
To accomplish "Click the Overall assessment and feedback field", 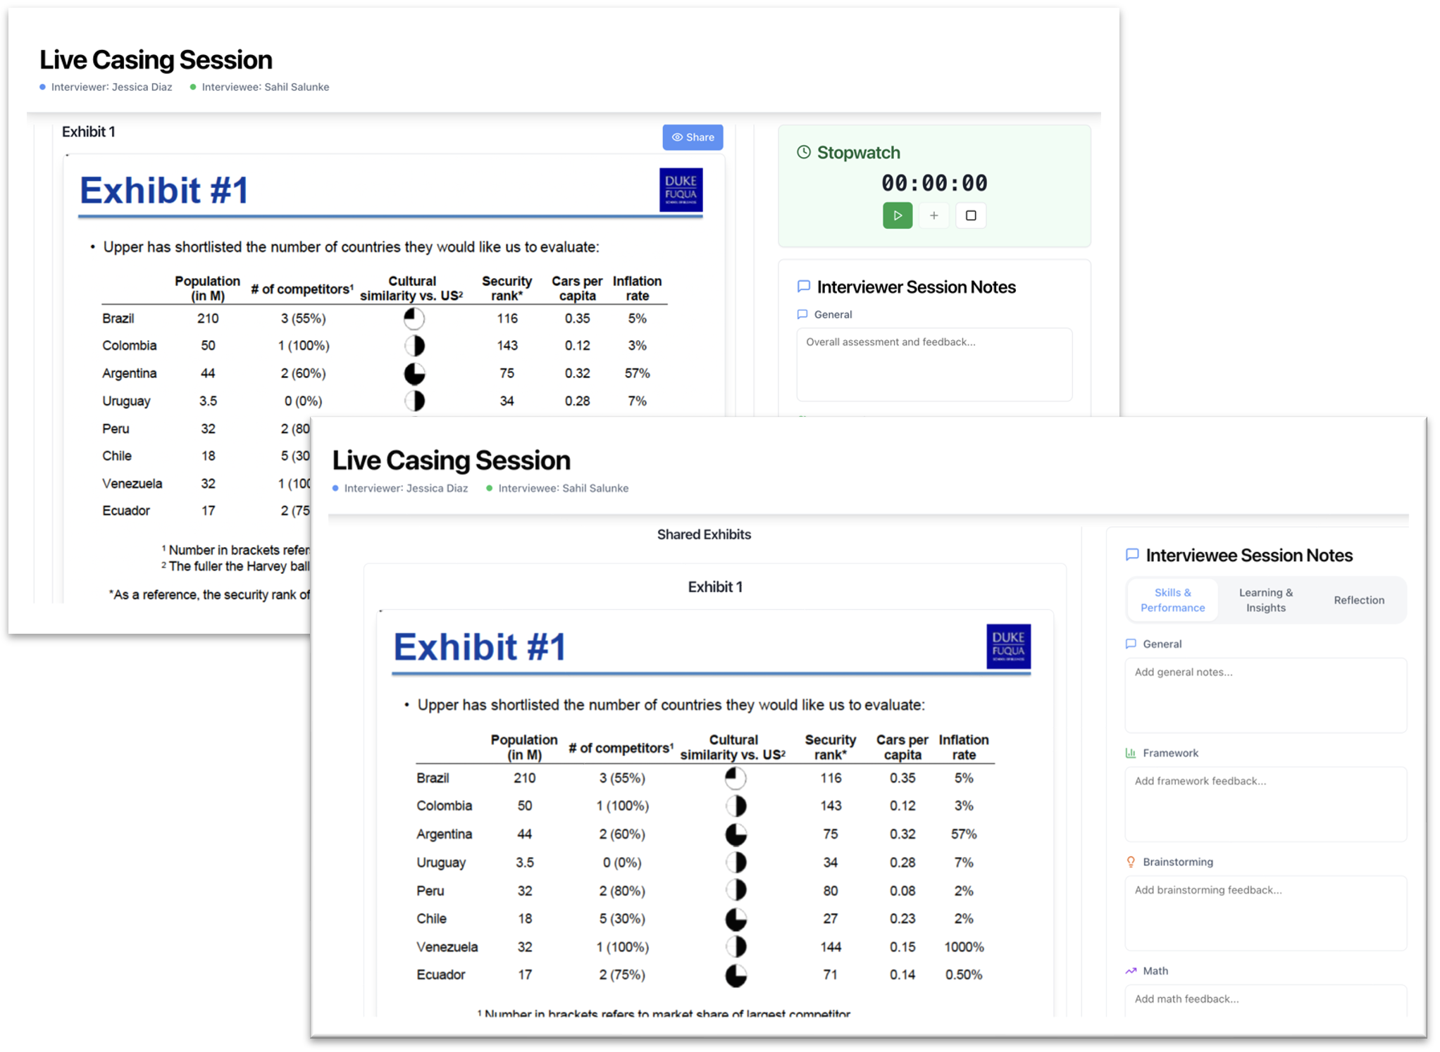I will click(x=933, y=363).
